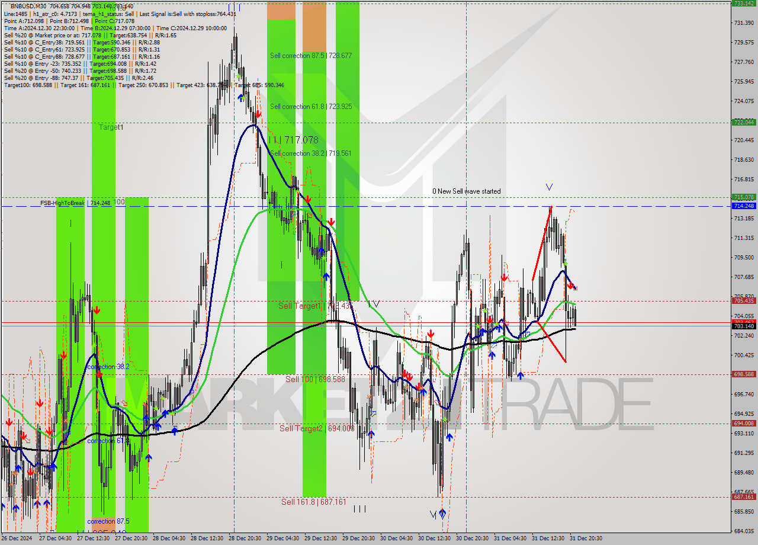Image resolution: width=758 pixels, height=545 pixels.
Task: Click the '31 Dec 12:30' time axis label
Action: (x=548, y=538)
